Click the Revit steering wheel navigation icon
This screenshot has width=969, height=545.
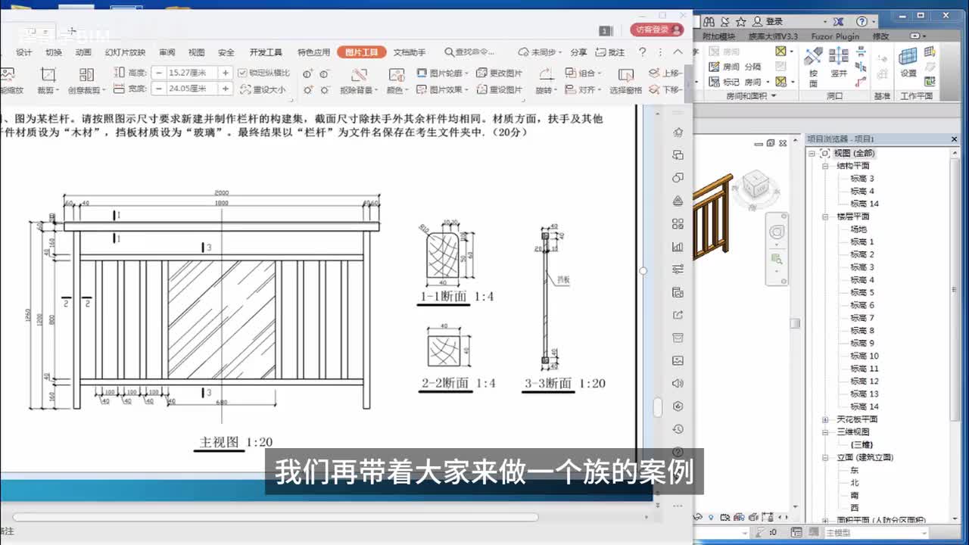tap(777, 233)
